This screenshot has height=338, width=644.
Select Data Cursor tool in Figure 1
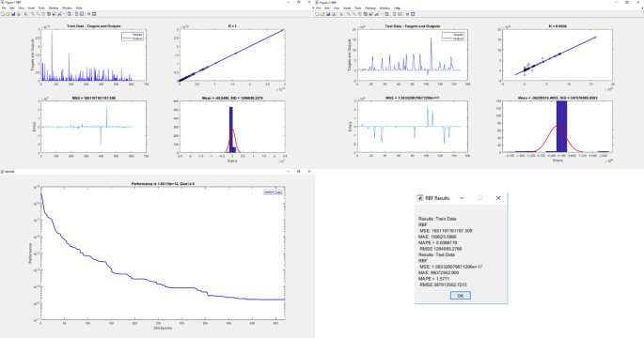tap(55, 14)
